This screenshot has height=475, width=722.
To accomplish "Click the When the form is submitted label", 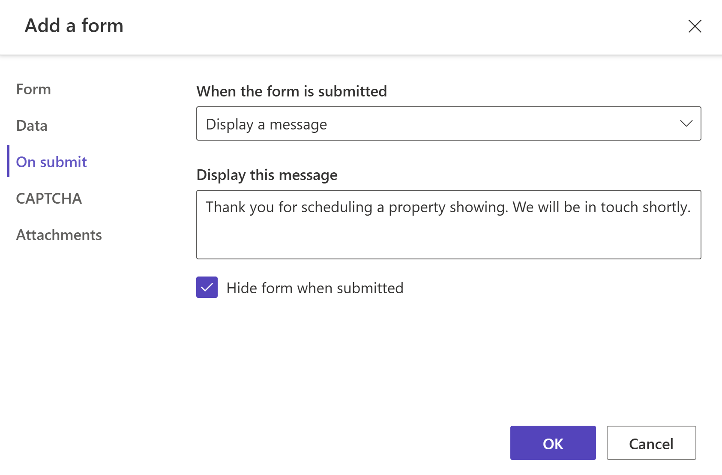I will [292, 91].
